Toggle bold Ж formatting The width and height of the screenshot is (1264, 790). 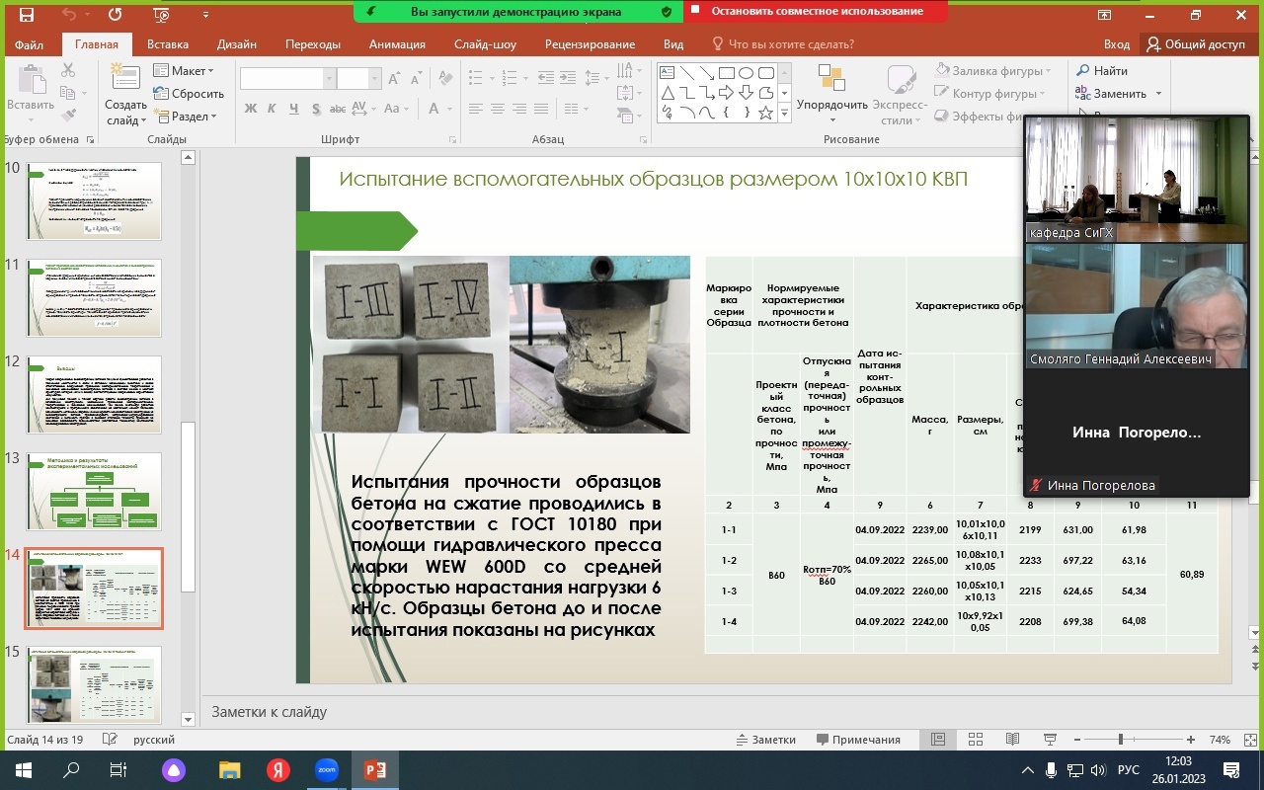click(251, 109)
